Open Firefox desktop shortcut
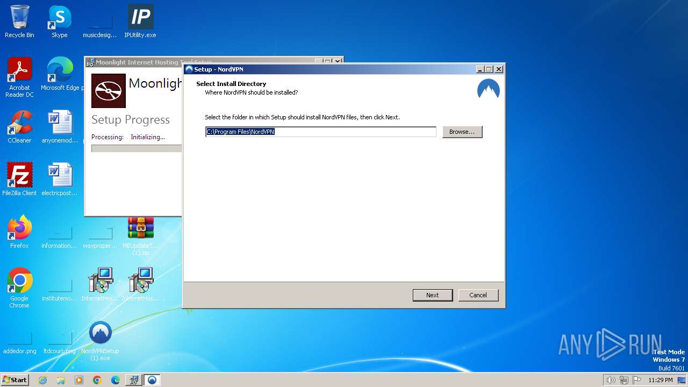688x387 pixels. click(x=19, y=232)
